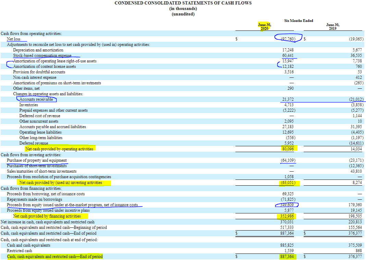Select short-term investment sales value 43,810
This screenshot has width=366, height=260.
[x=356, y=171]
